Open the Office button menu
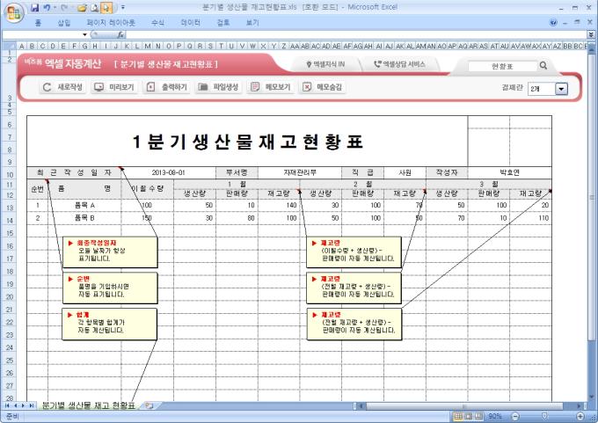The height and width of the screenshot is (423, 598). tap(14, 13)
